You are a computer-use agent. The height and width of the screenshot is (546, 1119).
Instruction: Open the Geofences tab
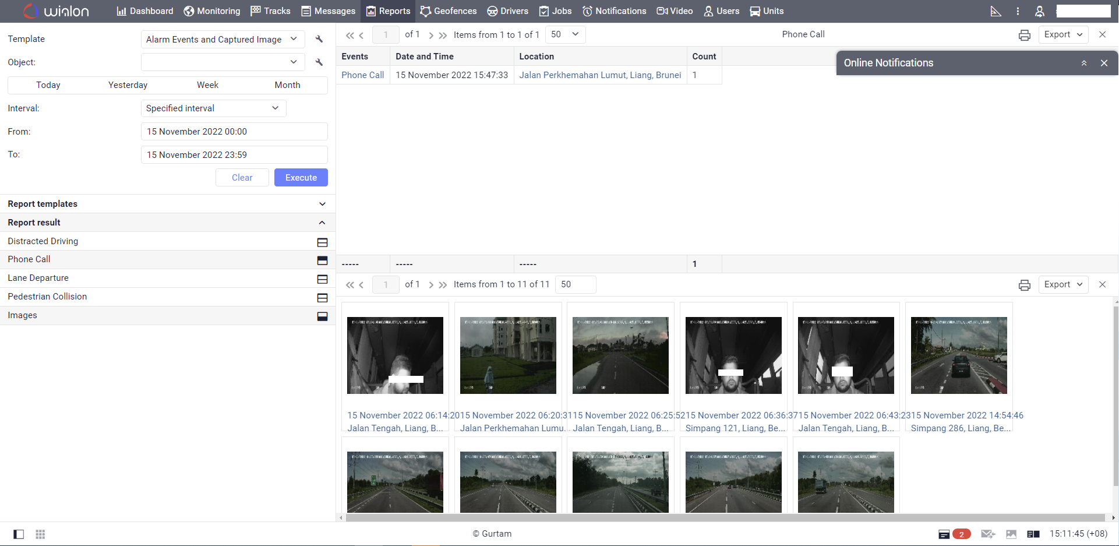tap(449, 11)
